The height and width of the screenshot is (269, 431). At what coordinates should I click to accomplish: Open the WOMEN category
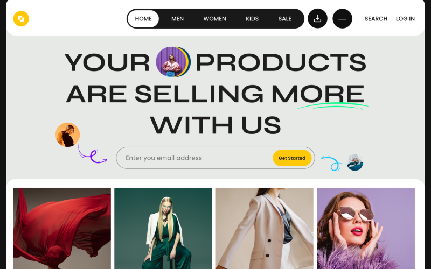tap(214, 19)
